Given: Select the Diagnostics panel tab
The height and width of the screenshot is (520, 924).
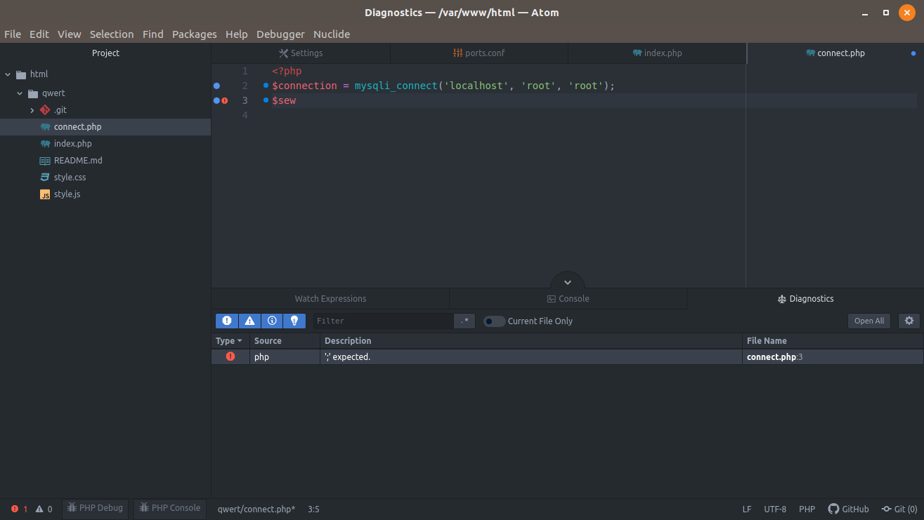Looking at the screenshot, I should [805, 298].
